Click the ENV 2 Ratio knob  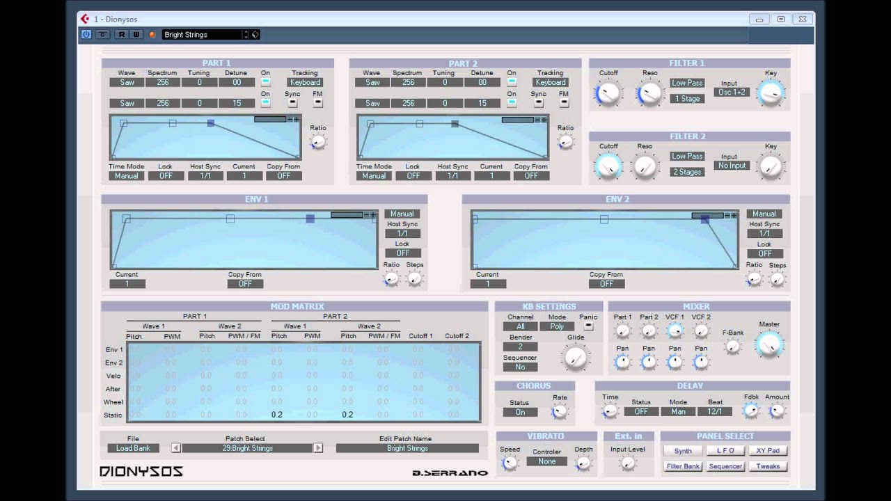tap(754, 279)
